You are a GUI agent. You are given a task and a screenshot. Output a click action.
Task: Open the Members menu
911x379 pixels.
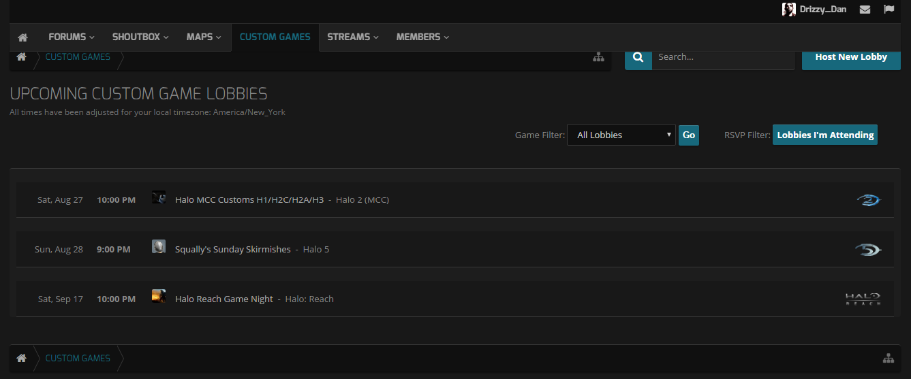tap(422, 37)
